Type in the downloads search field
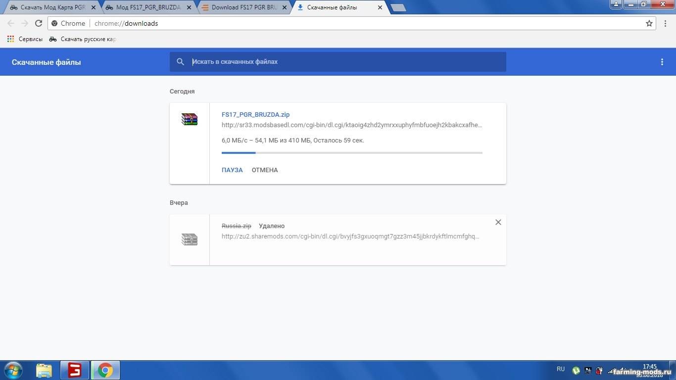 click(x=346, y=62)
